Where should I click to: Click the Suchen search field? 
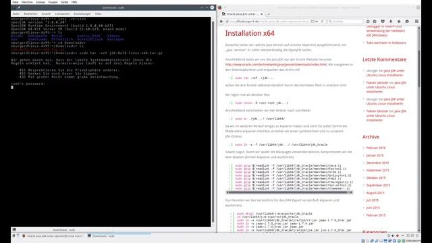[346, 21]
